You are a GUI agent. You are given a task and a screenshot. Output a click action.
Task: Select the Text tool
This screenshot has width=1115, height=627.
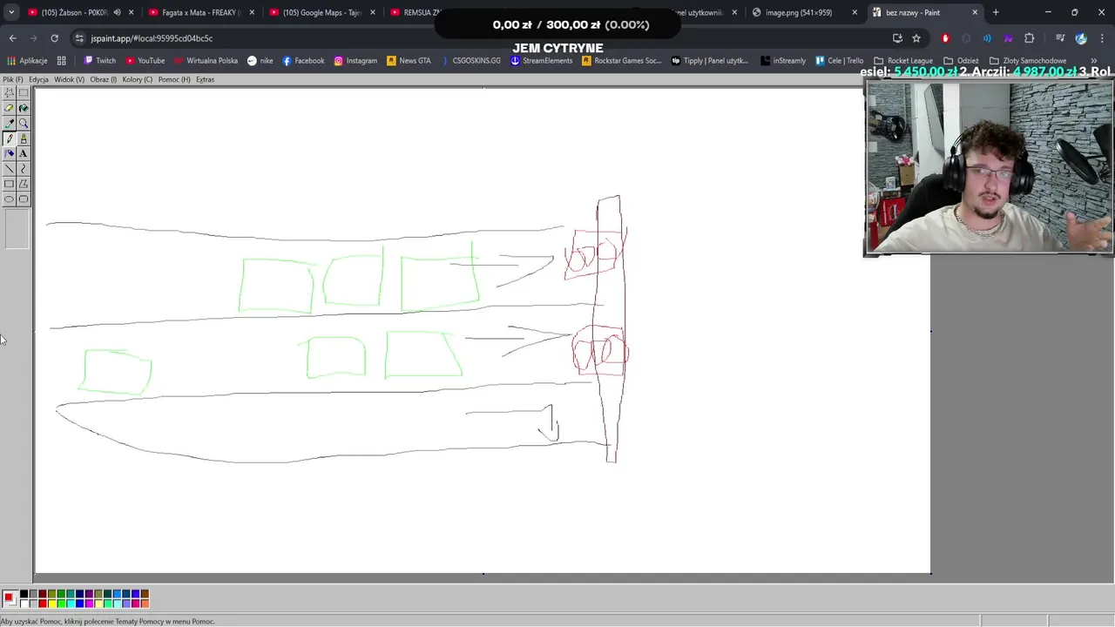point(24,153)
